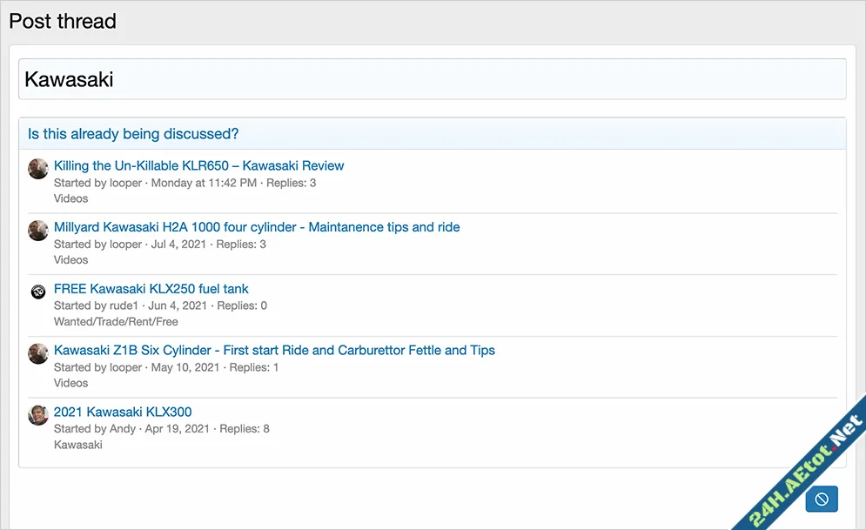Screen dimensions: 866x530
Task: Open Andy's avatar beside the 2021 Kawasaki KLX300 thread
Action: (38, 415)
